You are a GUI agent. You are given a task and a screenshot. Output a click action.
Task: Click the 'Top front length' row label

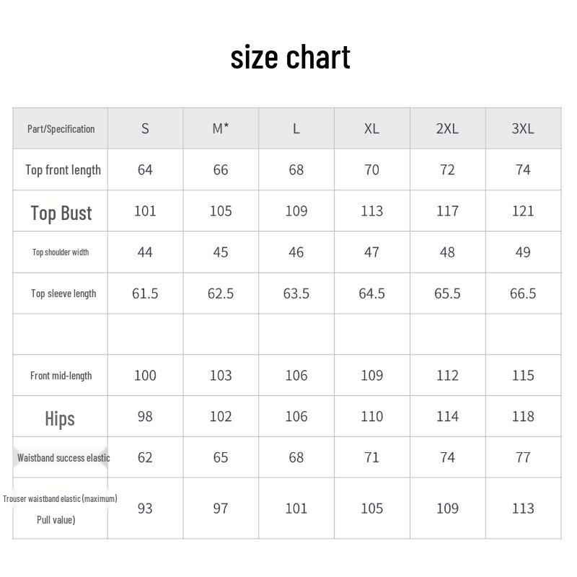click(63, 170)
